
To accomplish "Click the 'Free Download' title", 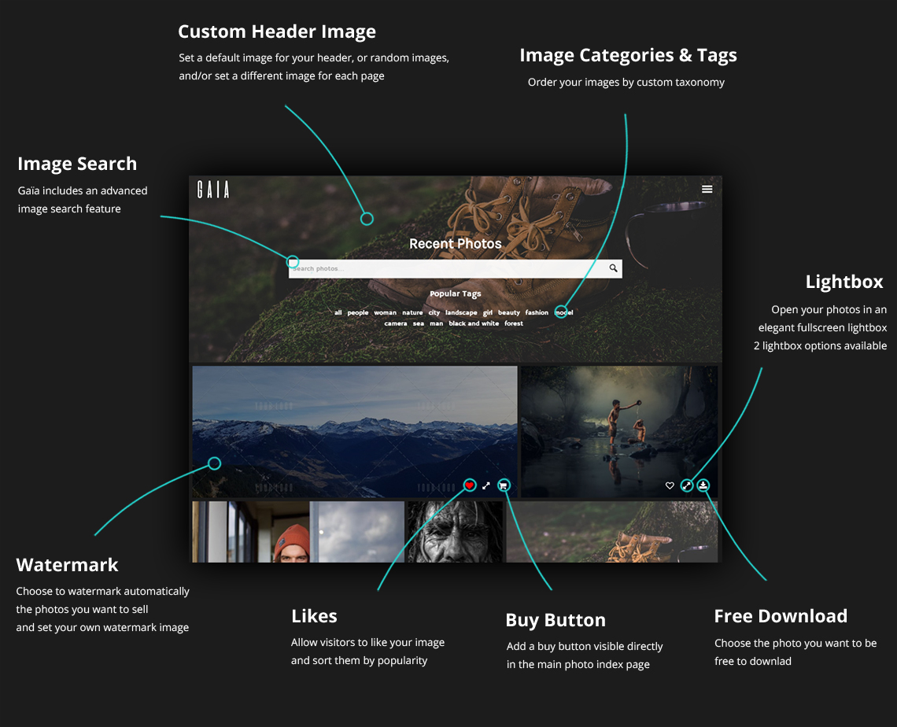I will [781, 616].
